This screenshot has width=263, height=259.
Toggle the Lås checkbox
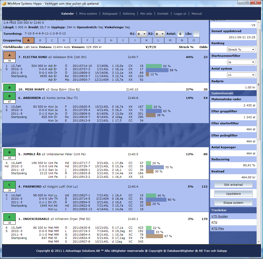point(196,34)
